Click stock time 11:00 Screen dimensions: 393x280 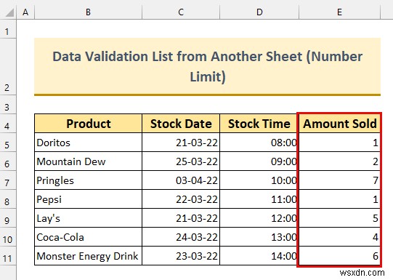[x=259, y=199]
